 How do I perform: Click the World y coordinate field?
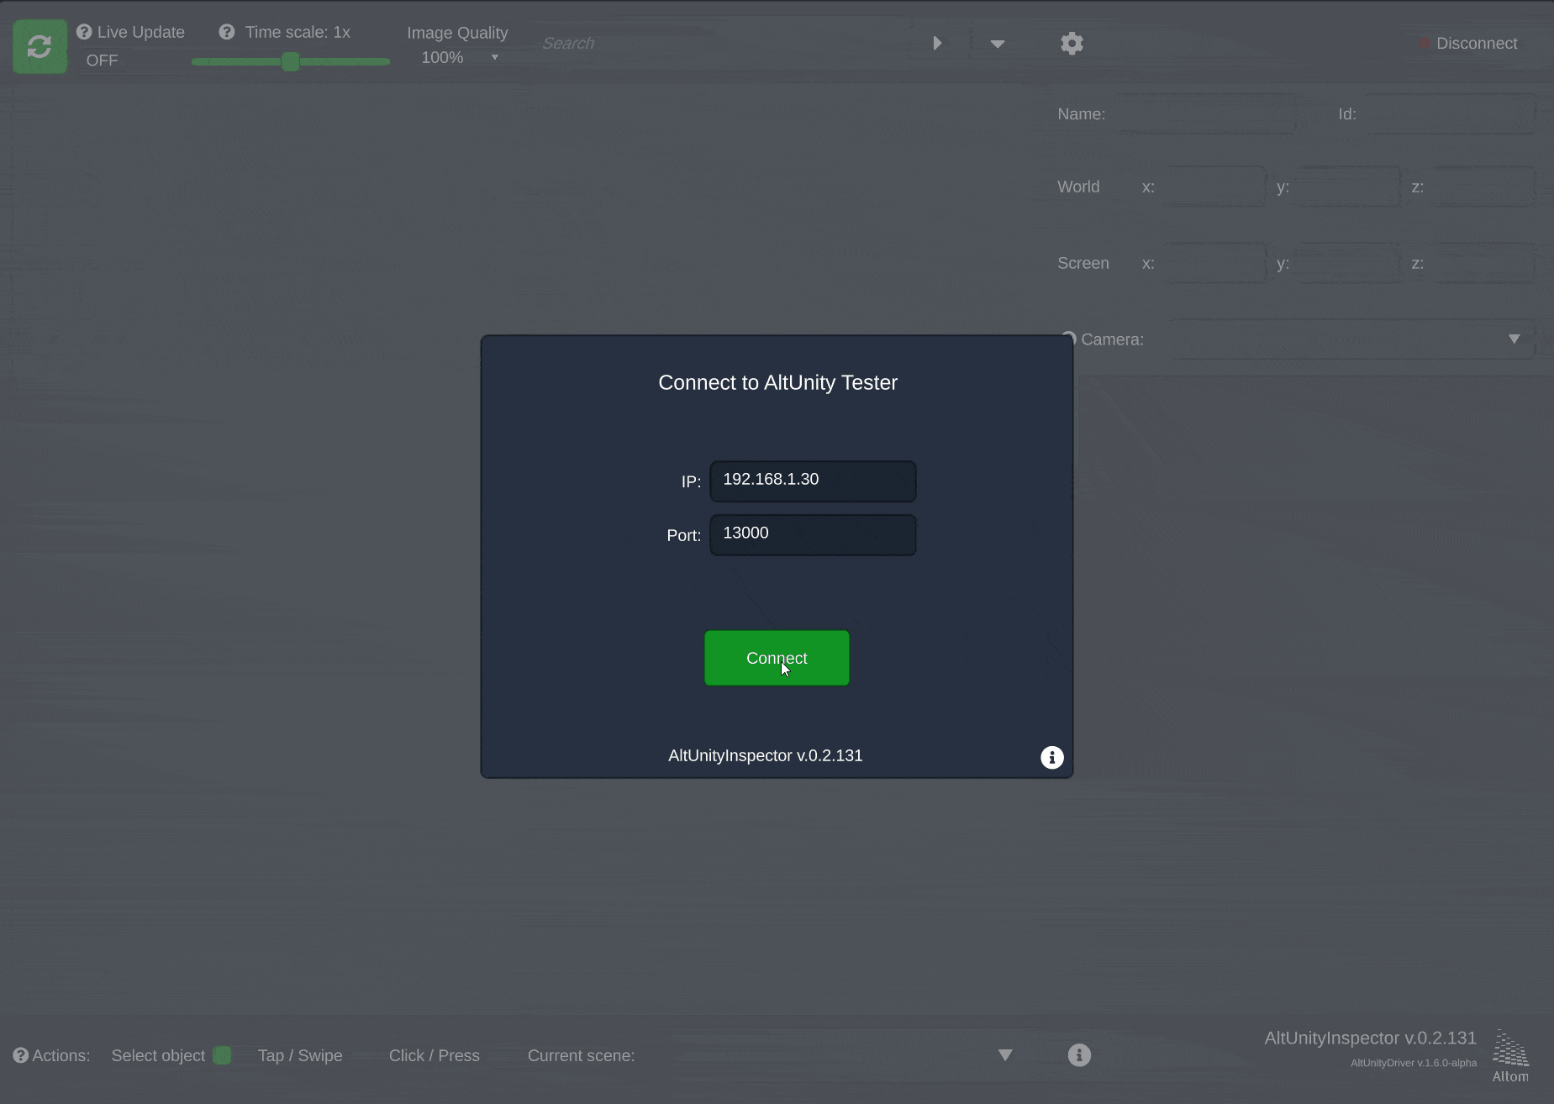click(1349, 187)
